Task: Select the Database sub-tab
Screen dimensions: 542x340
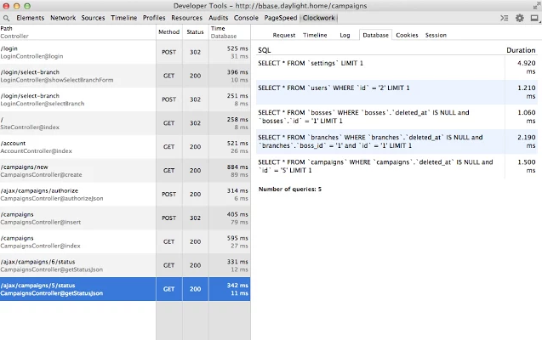Action: (x=375, y=35)
